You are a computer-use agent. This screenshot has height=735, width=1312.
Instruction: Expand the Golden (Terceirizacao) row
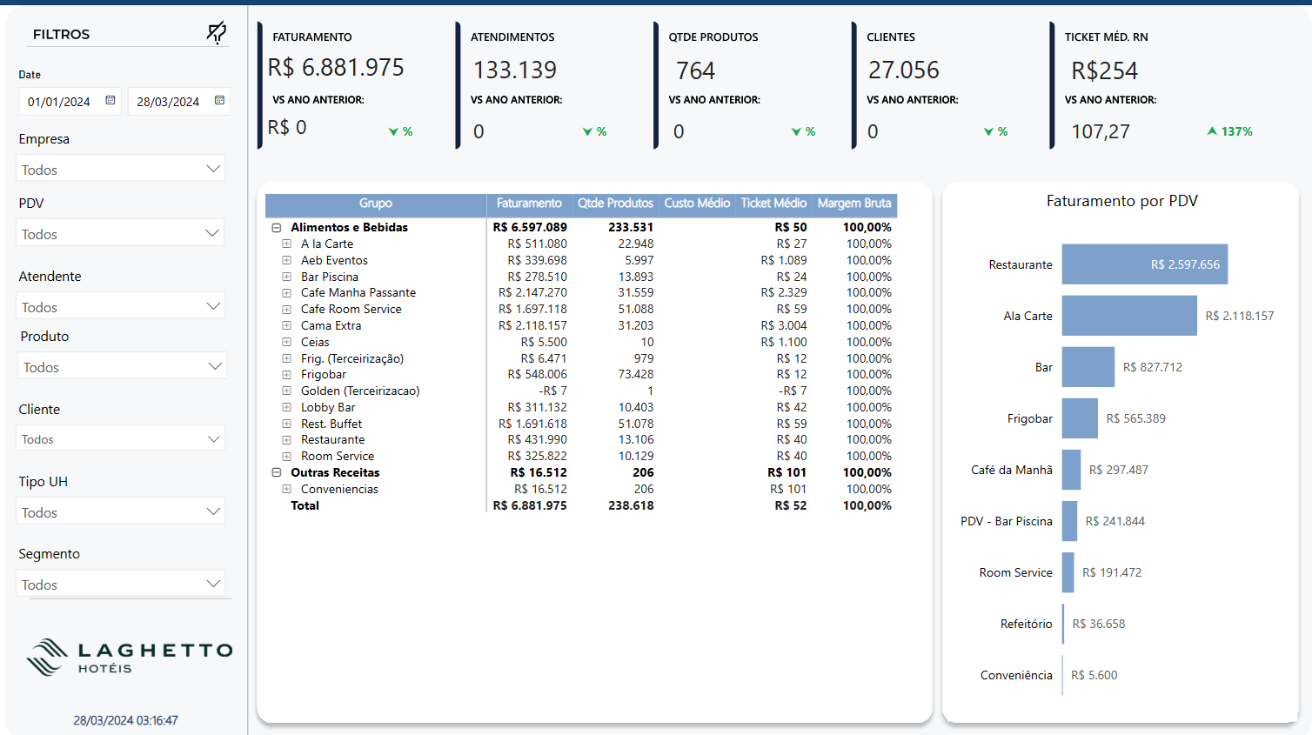pos(286,391)
